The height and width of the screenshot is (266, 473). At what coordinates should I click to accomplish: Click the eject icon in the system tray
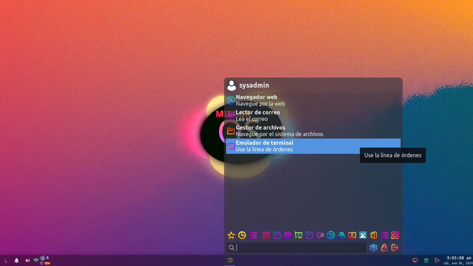tap(47, 258)
